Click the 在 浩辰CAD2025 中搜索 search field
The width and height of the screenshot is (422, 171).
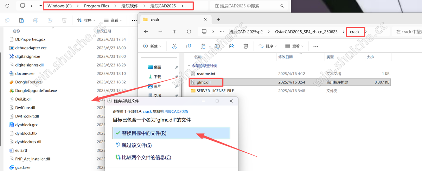pos(246,6)
